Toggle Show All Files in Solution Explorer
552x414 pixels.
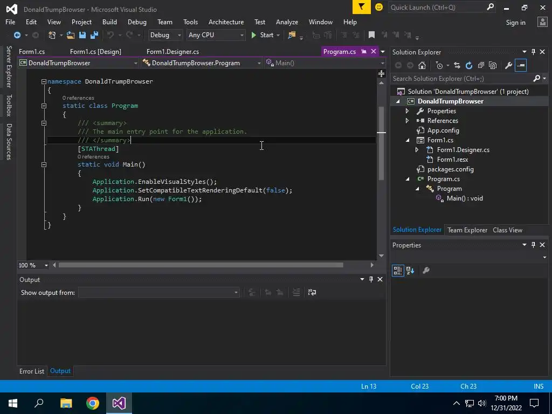[x=493, y=65]
